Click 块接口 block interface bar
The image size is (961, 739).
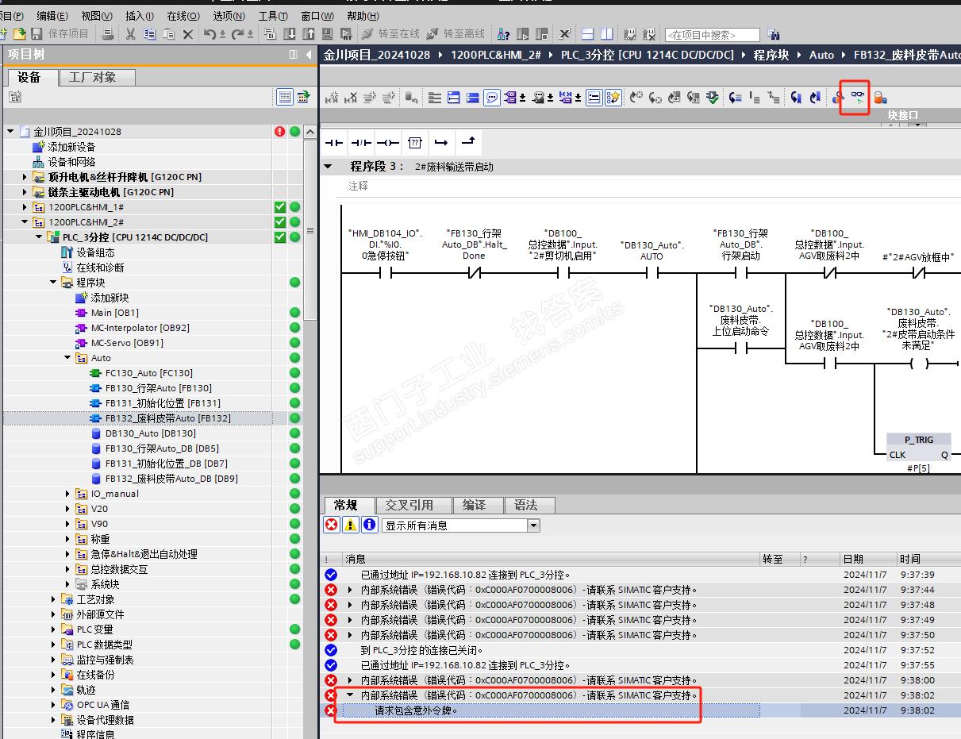click(x=902, y=115)
